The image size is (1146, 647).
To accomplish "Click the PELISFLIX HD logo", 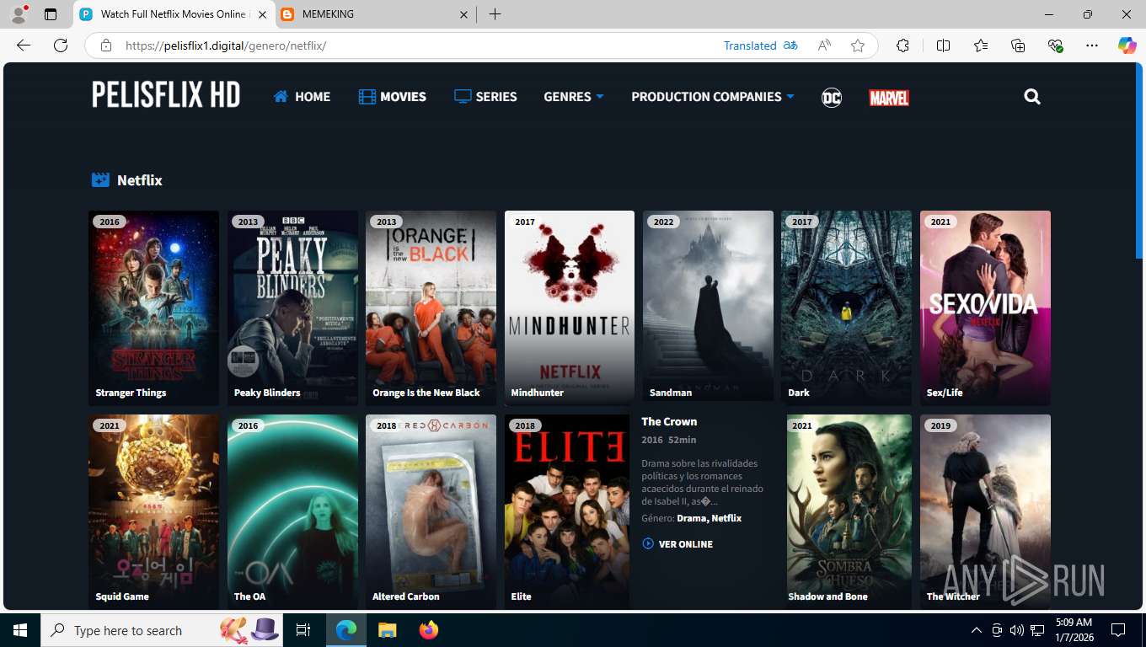I will (166, 95).
